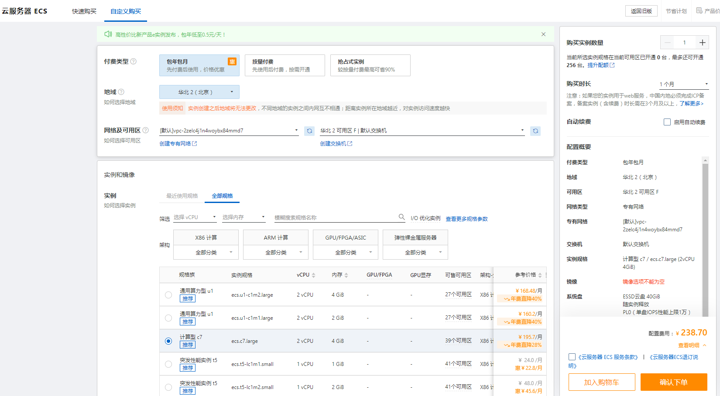Image resolution: width=720 pixels, height=396 pixels.
Task: Select GPU/FPGA/ASIC architecture
Action: coord(346,238)
